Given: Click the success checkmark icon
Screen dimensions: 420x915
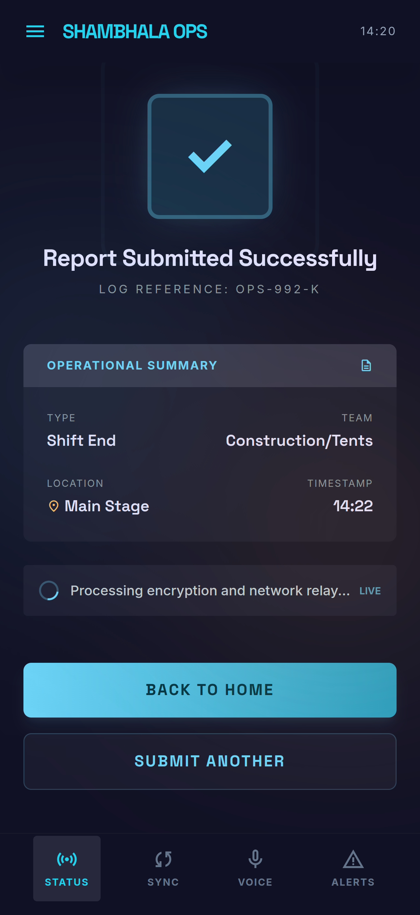Looking at the screenshot, I should click(x=210, y=156).
